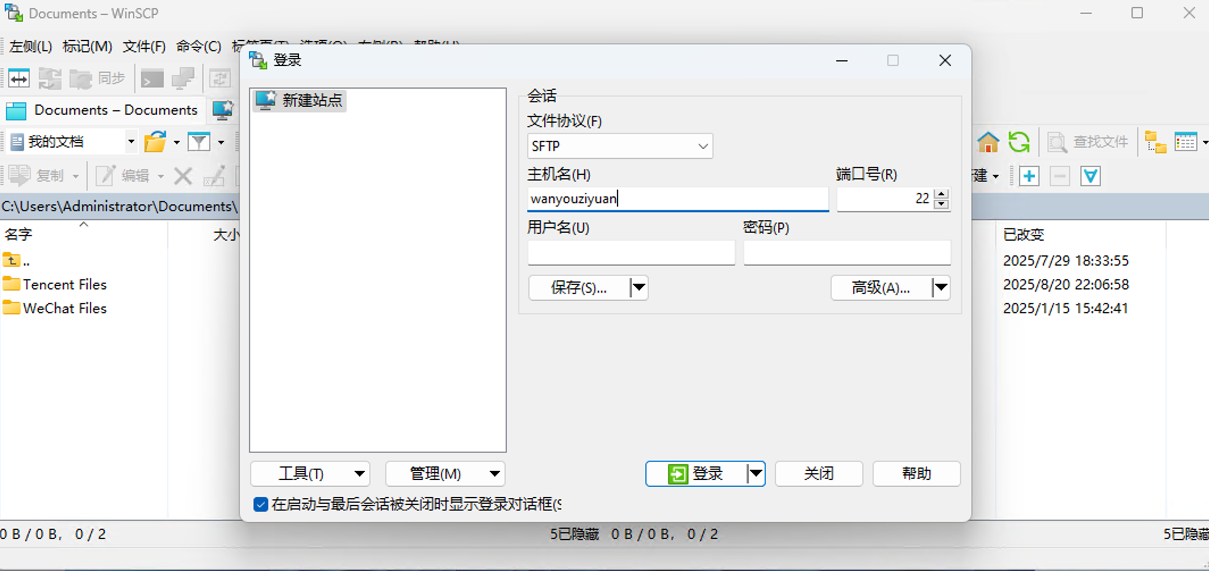
Task: Switch to Documents – Documents tab
Action: pyautogui.click(x=103, y=110)
